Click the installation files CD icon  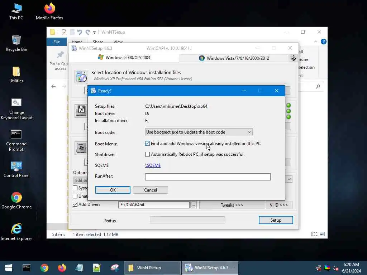coord(81,77)
